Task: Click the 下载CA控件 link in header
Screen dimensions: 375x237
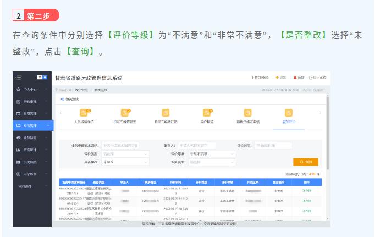Action: pyautogui.click(x=260, y=78)
